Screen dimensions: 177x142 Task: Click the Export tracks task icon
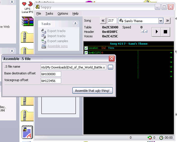[44, 31]
